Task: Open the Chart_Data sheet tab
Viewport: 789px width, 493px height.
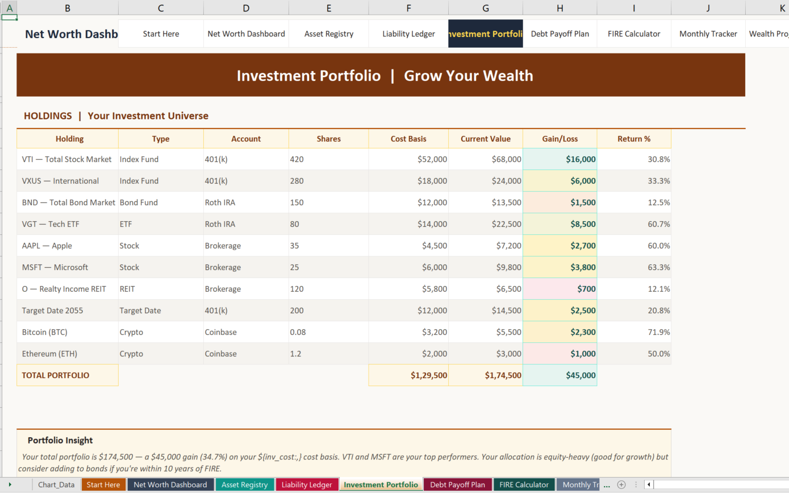Action: [56, 484]
